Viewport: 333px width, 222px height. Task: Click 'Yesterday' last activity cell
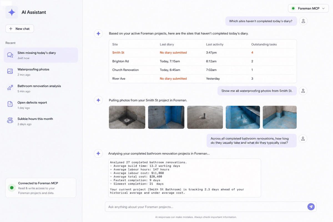point(213,79)
